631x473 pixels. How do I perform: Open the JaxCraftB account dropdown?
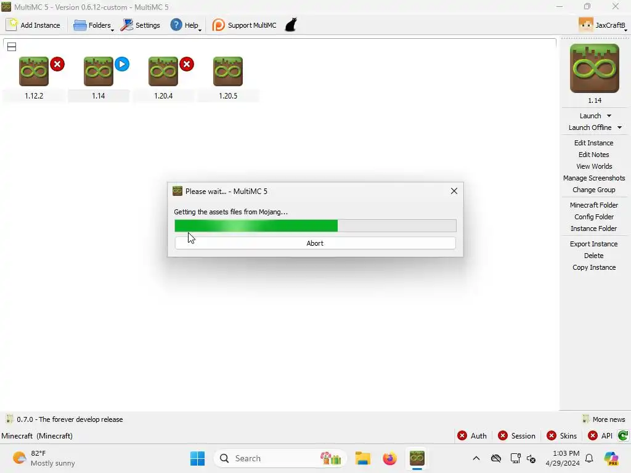(603, 25)
